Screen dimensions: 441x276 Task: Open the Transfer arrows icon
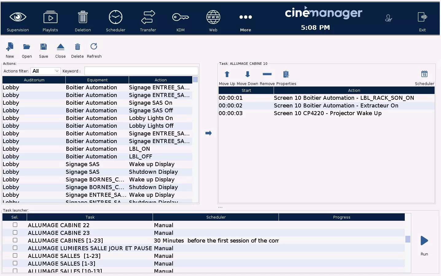coord(148,17)
